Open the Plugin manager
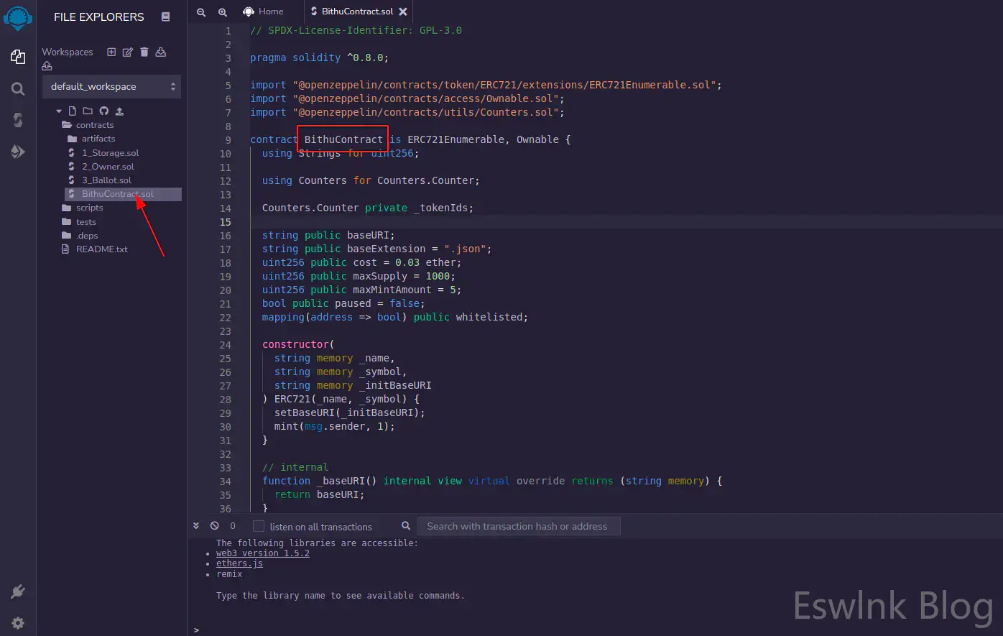This screenshot has width=1003, height=636. click(18, 591)
